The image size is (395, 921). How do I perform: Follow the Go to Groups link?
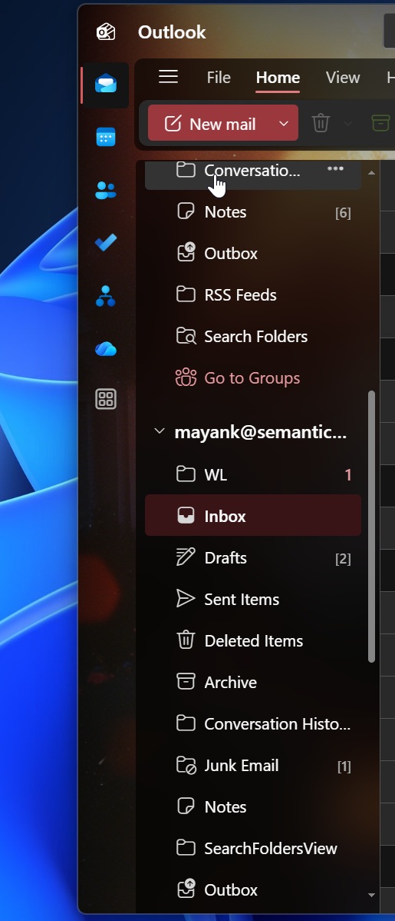click(252, 377)
